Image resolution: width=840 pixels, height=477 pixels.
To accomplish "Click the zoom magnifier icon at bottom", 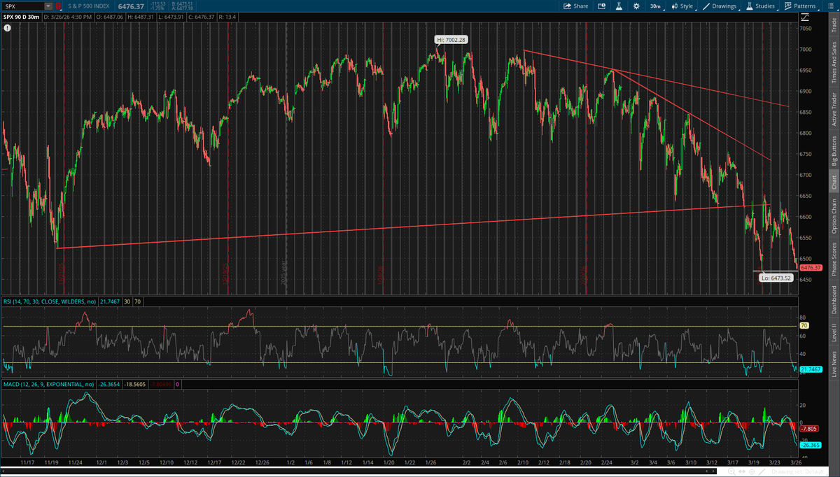I will click(731, 472).
